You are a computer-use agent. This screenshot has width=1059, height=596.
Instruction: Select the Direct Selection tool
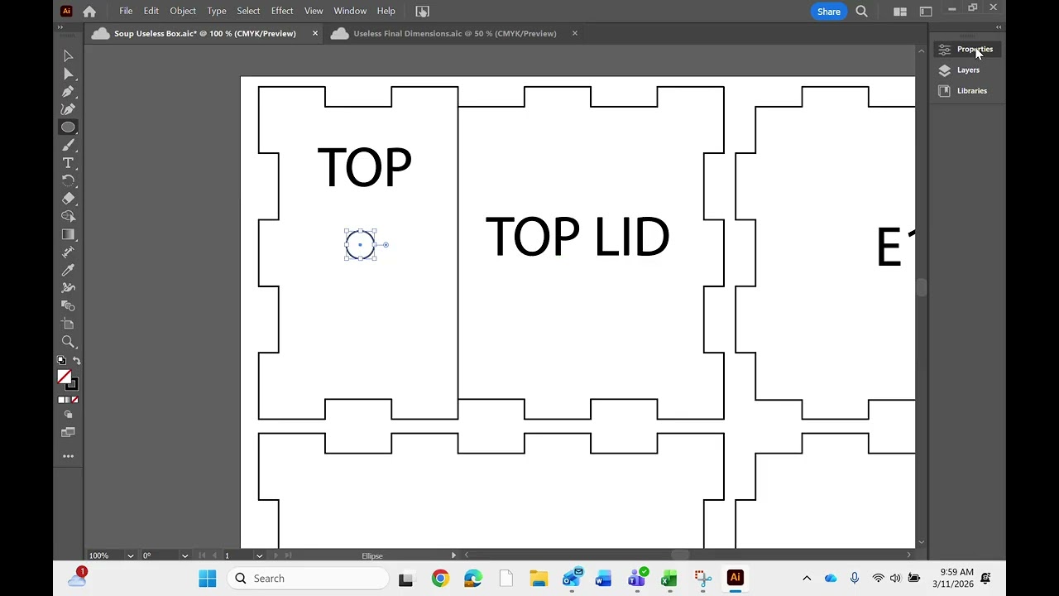pyautogui.click(x=68, y=74)
